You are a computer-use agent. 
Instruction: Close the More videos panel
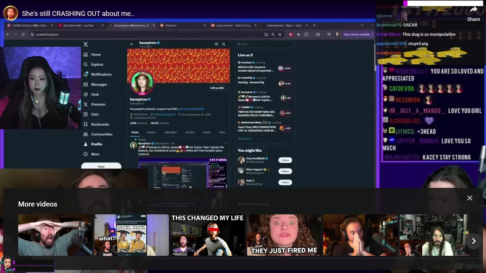pyautogui.click(x=470, y=198)
